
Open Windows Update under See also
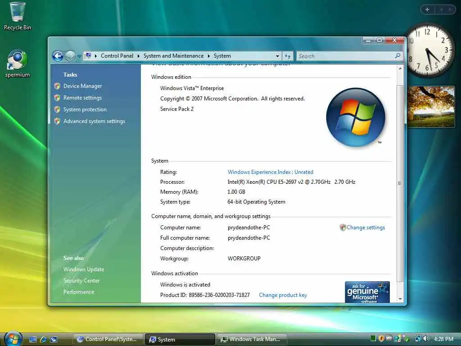pyautogui.click(x=83, y=269)
